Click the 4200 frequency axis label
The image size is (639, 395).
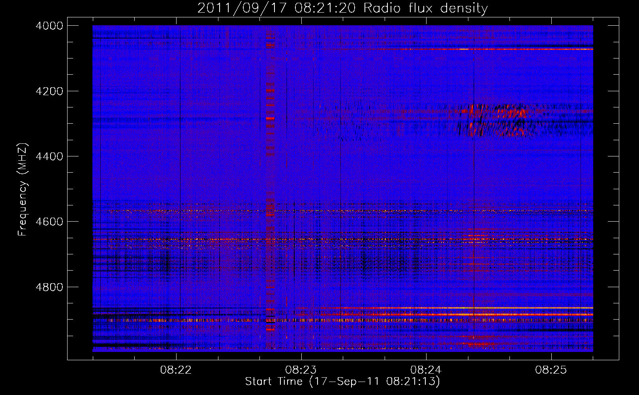pos(49,91)
